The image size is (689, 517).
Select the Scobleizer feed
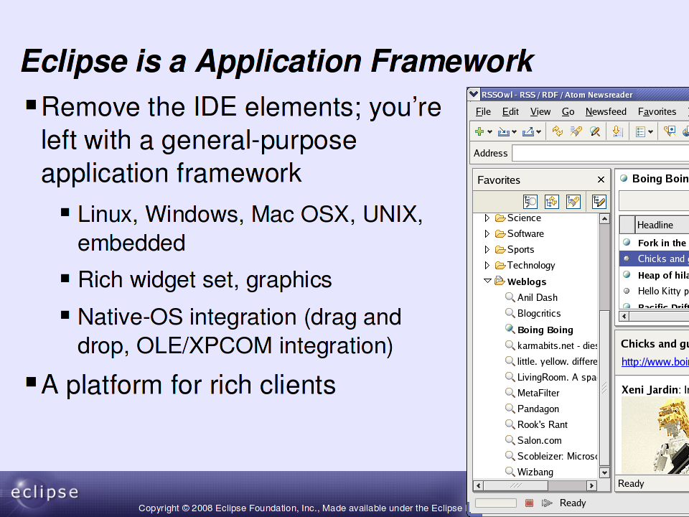557,457
